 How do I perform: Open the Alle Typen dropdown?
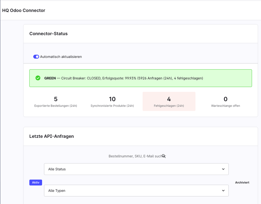click(x=136, y=191)
